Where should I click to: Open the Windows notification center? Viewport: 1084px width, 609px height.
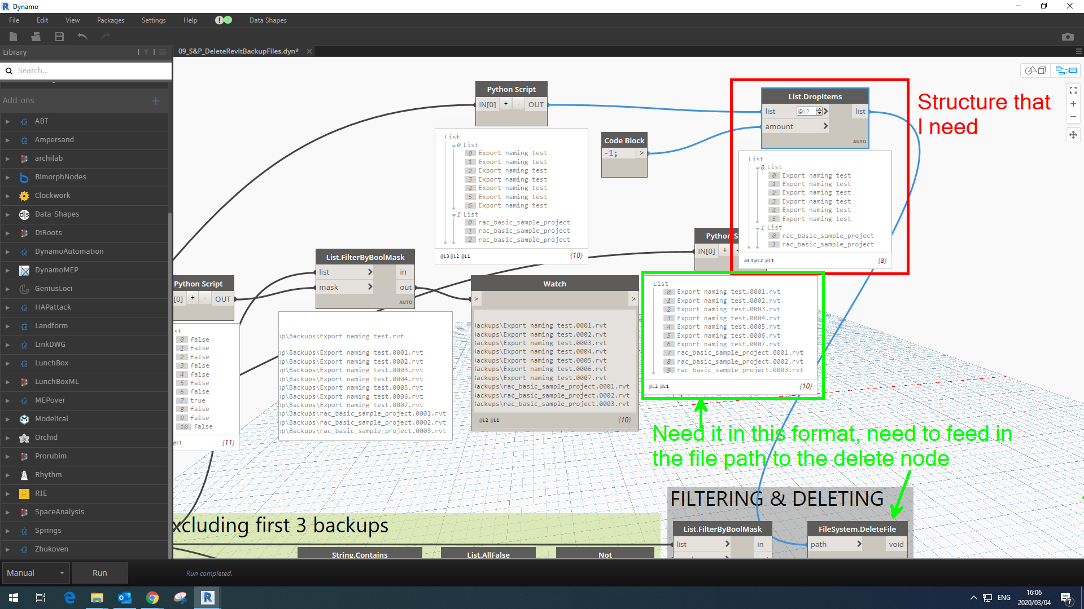point(1066,598)
